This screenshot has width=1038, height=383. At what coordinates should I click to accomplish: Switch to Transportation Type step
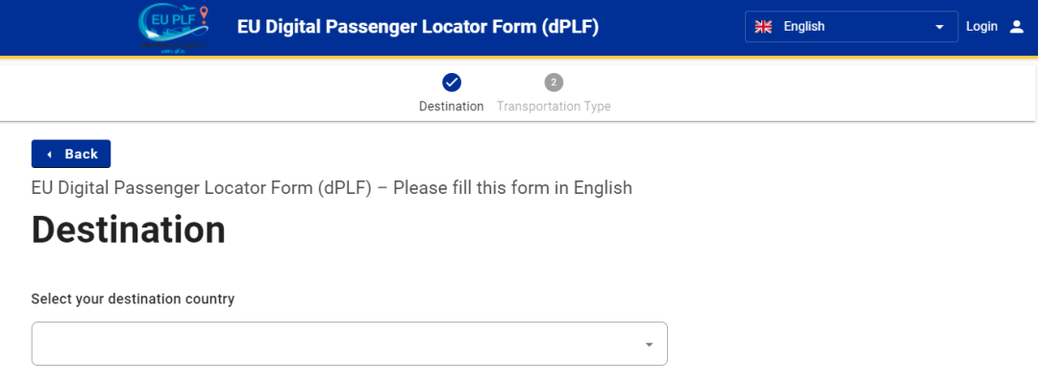click(x=555, y=106)
